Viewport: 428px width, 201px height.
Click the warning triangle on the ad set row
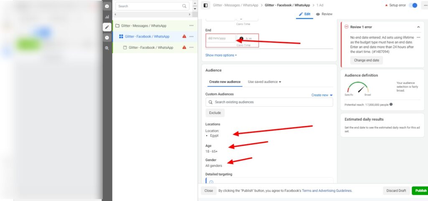(184, 36)
